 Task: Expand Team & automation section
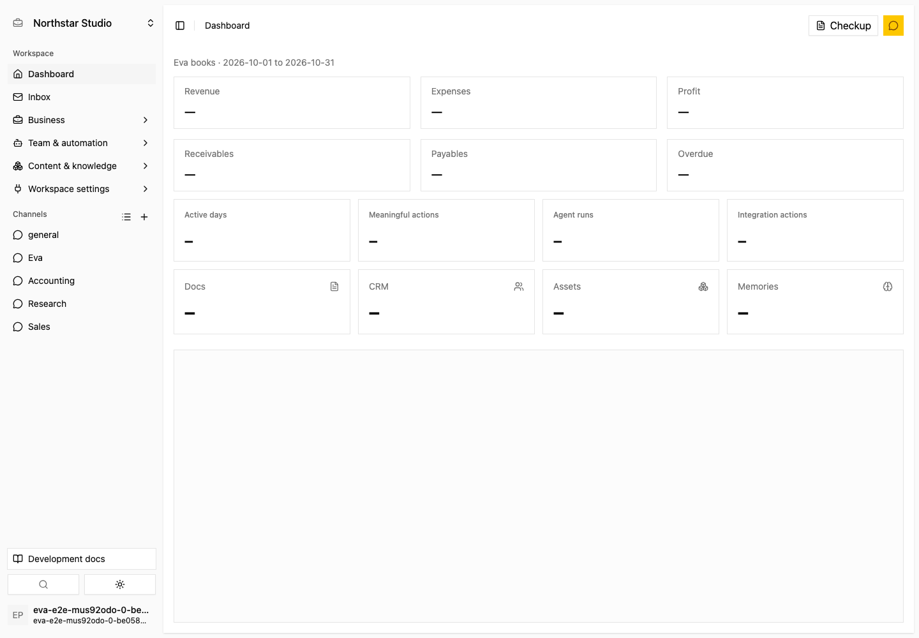click(x=82, y=143)
